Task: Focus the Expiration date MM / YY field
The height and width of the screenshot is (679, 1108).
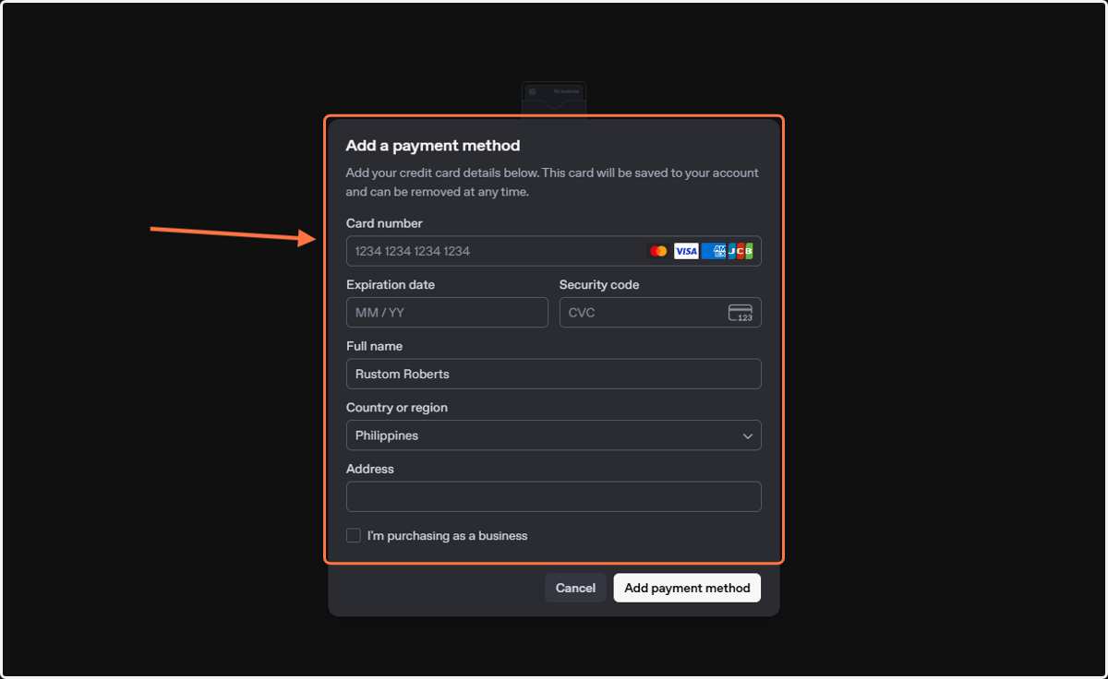Action: (x=447, y=313)
